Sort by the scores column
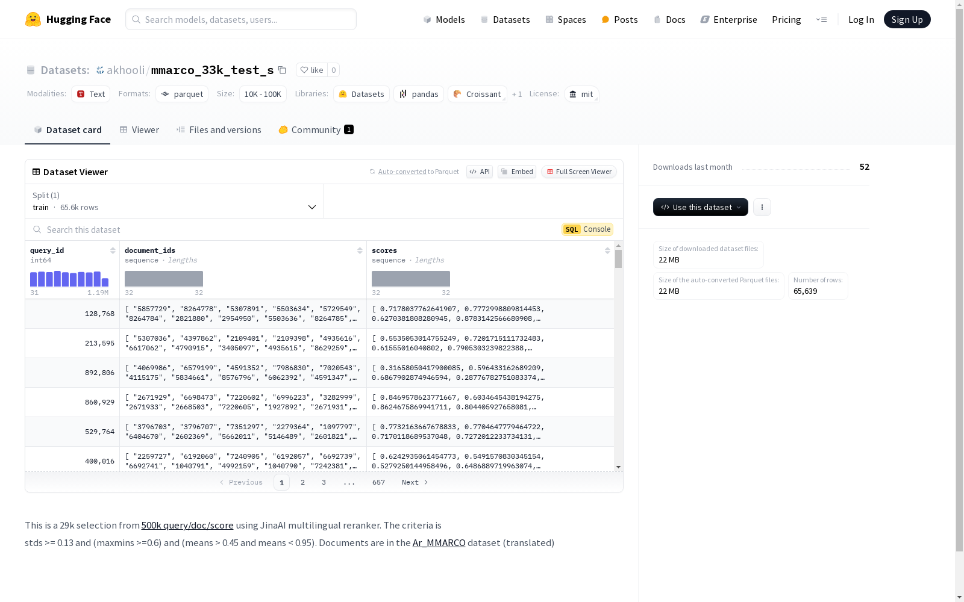 (x=607, y=250)
